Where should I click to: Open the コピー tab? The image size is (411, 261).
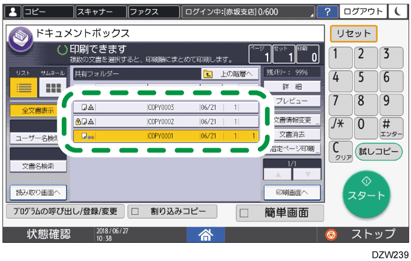coord(48,12)
